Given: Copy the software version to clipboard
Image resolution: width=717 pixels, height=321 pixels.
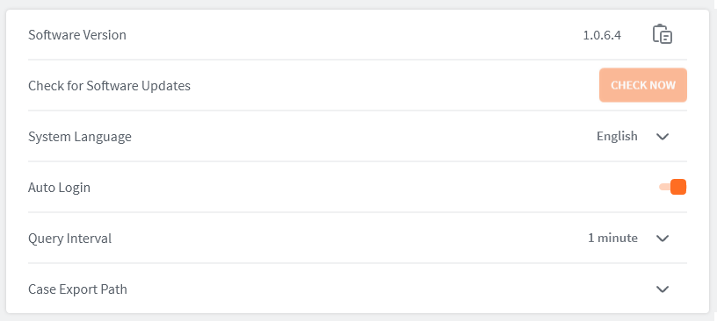Looking at the screenshot, I should click(x=663, y=35).
